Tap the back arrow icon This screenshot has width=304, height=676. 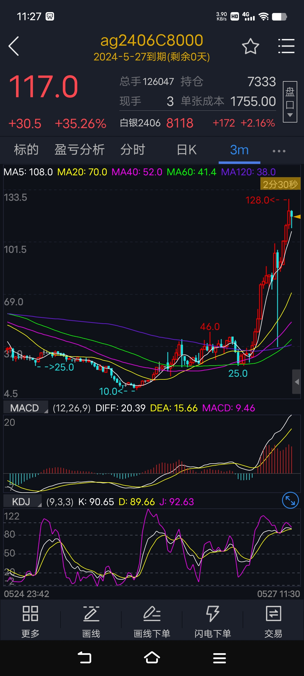[x=14, y=46]
